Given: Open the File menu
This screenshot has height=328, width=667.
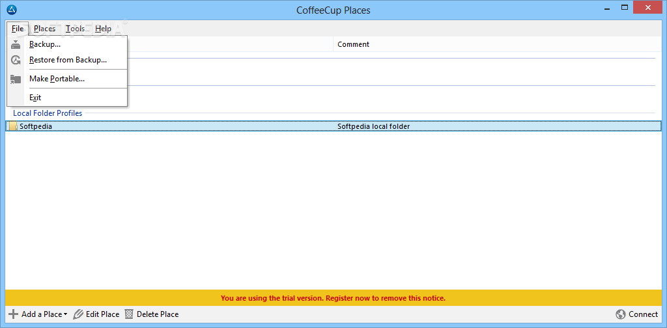Looking at the screenshot, I should (x=18, y=29).
